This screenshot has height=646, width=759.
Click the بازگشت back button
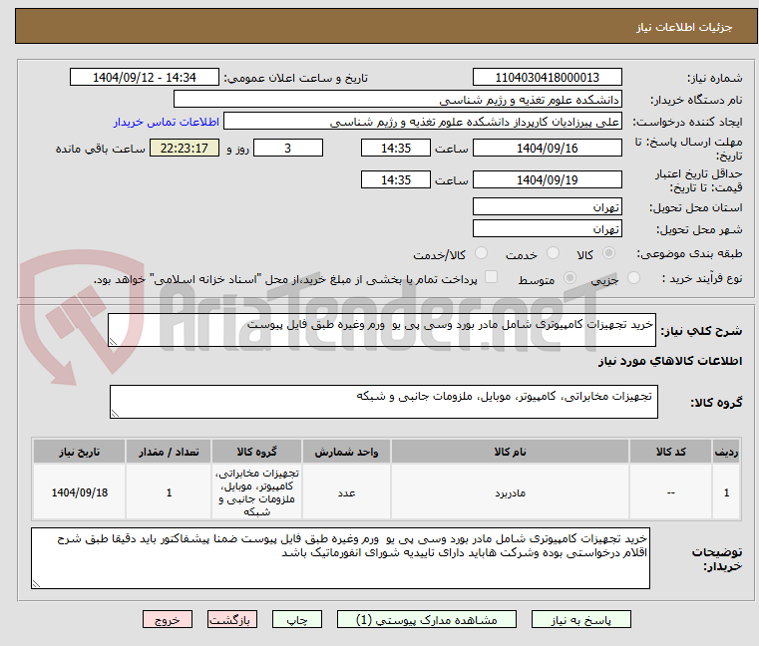(232, 619)
